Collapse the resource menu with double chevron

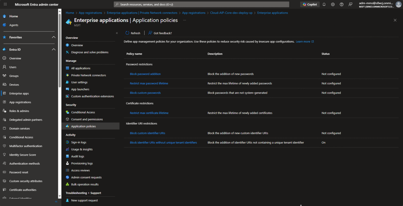point(117,33)
